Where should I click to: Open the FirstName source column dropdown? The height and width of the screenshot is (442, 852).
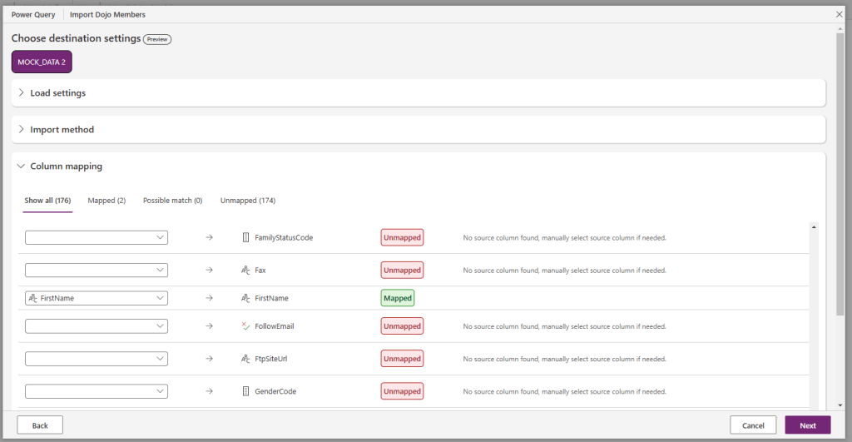coord(97,298)
